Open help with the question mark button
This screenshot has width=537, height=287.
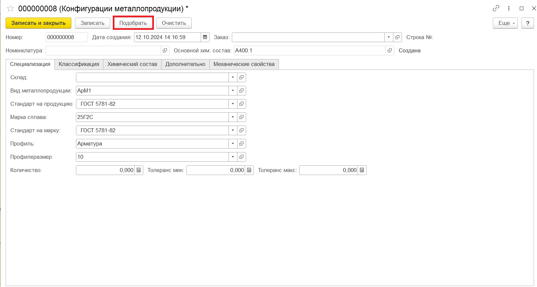coord(528,23)
